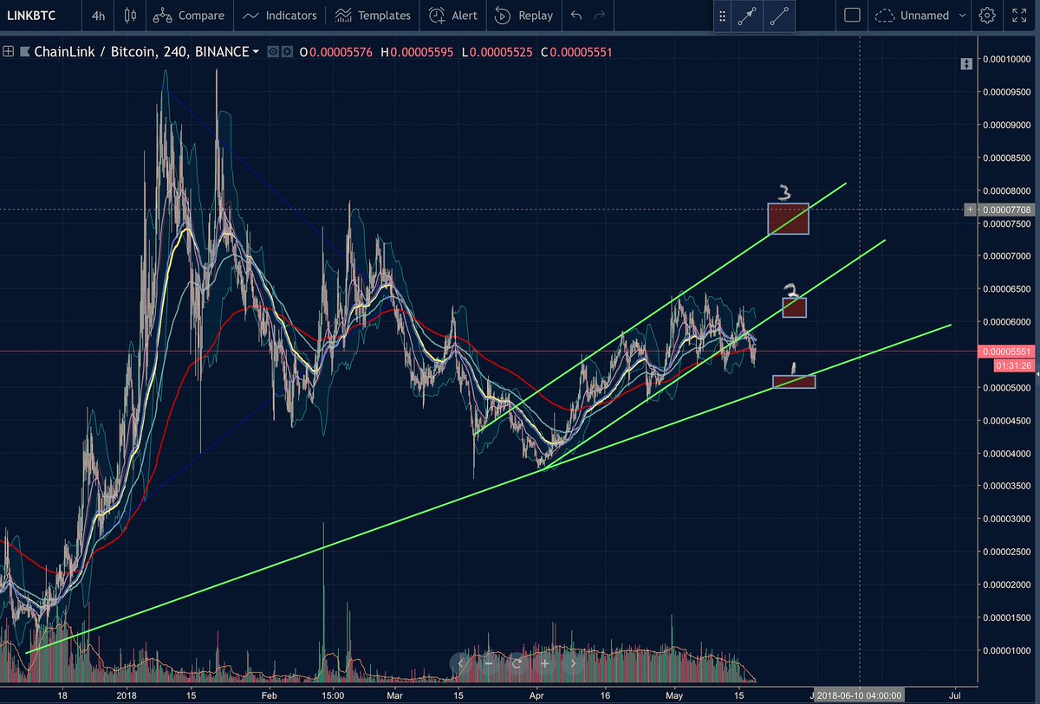Screen dimensions: 1040x704
Task: Open the candlestick chart style selector
Action: 130,16
